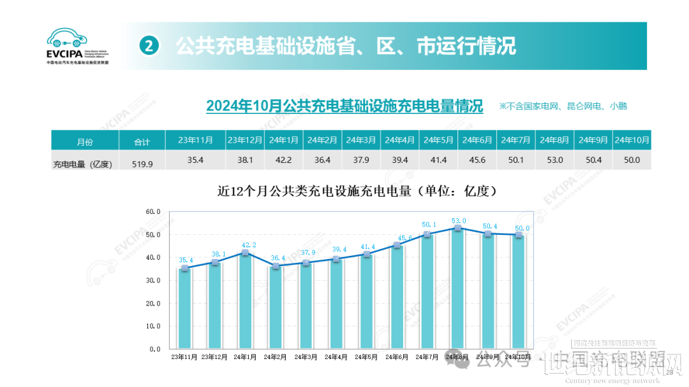This screenshot has height=387, width=689.
Task: Select the 月份 table header
Action: [x=85, y=141]
